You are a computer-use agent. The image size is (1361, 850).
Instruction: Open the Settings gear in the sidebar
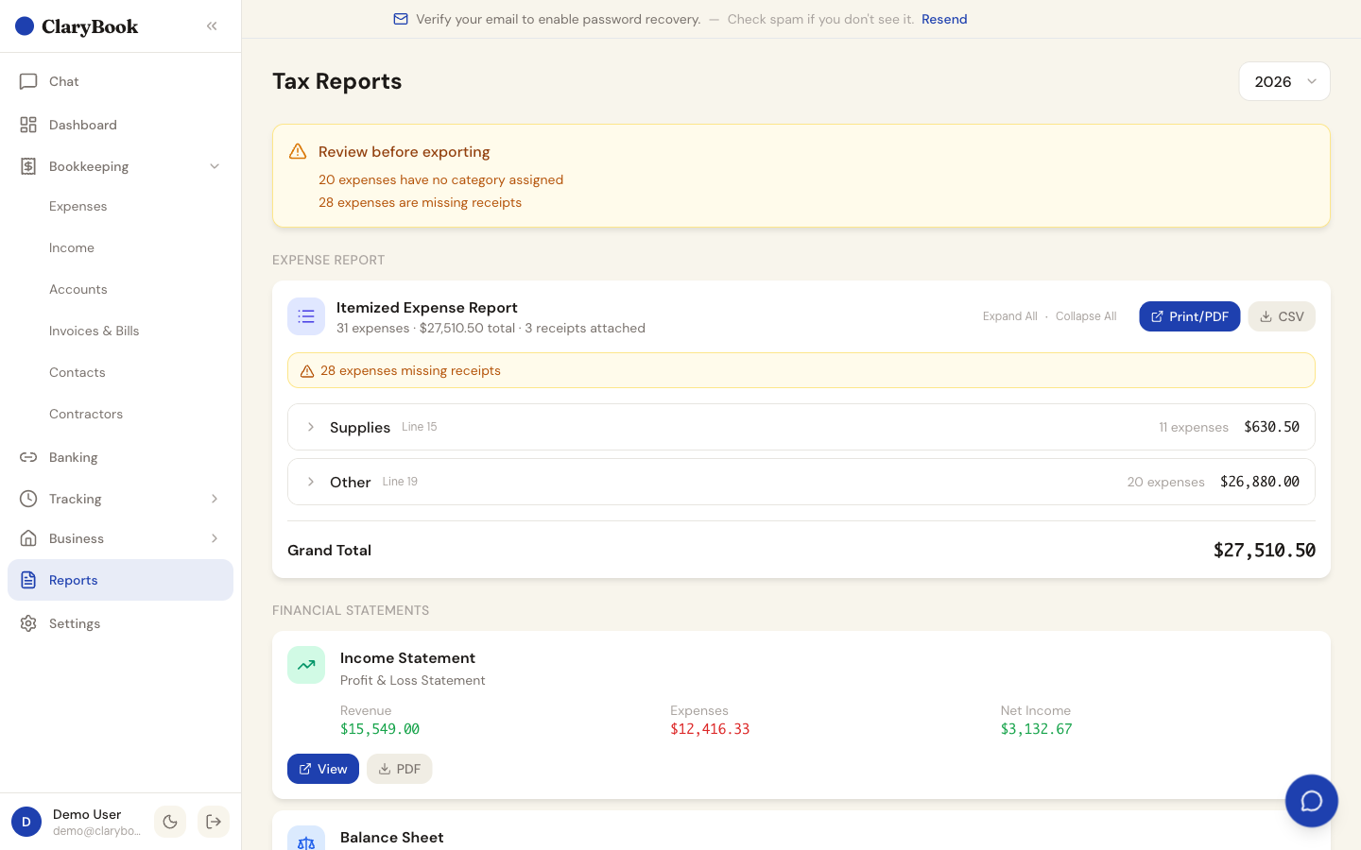(28, 623)
